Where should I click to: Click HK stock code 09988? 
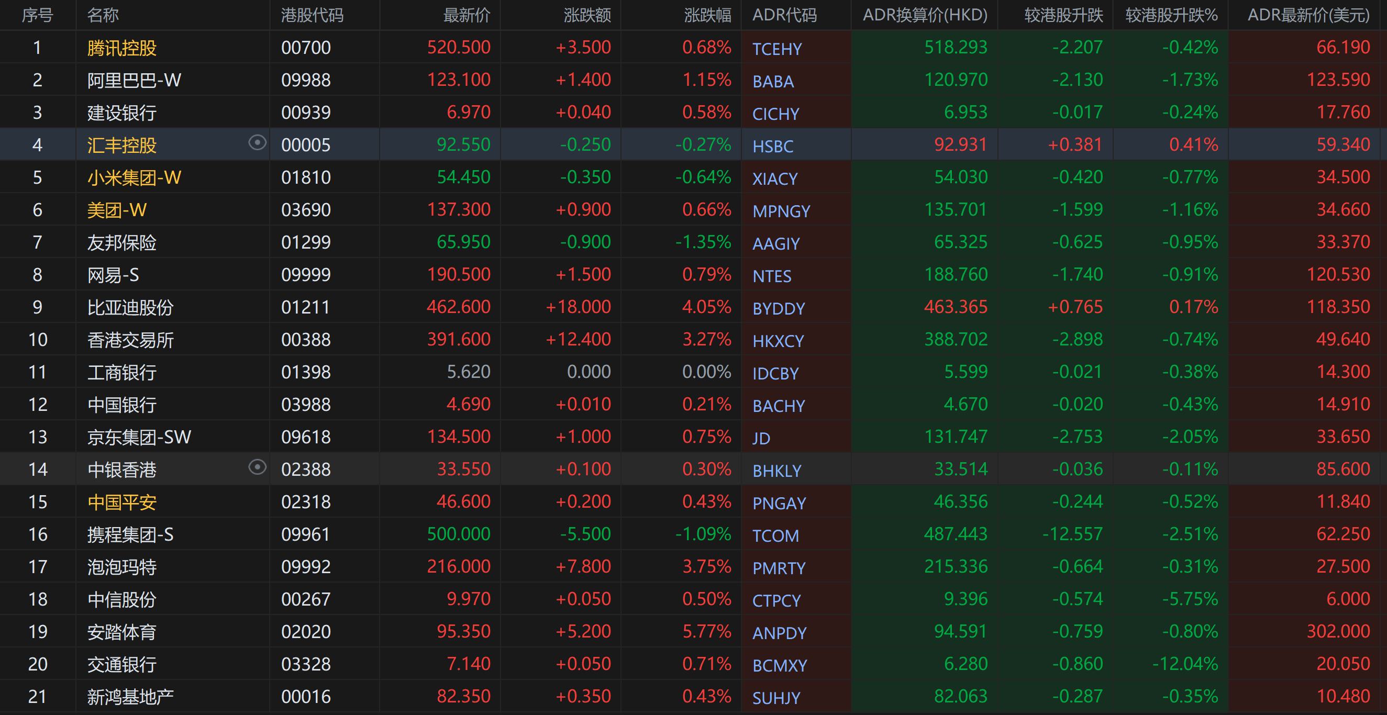[x=306, y=80]
